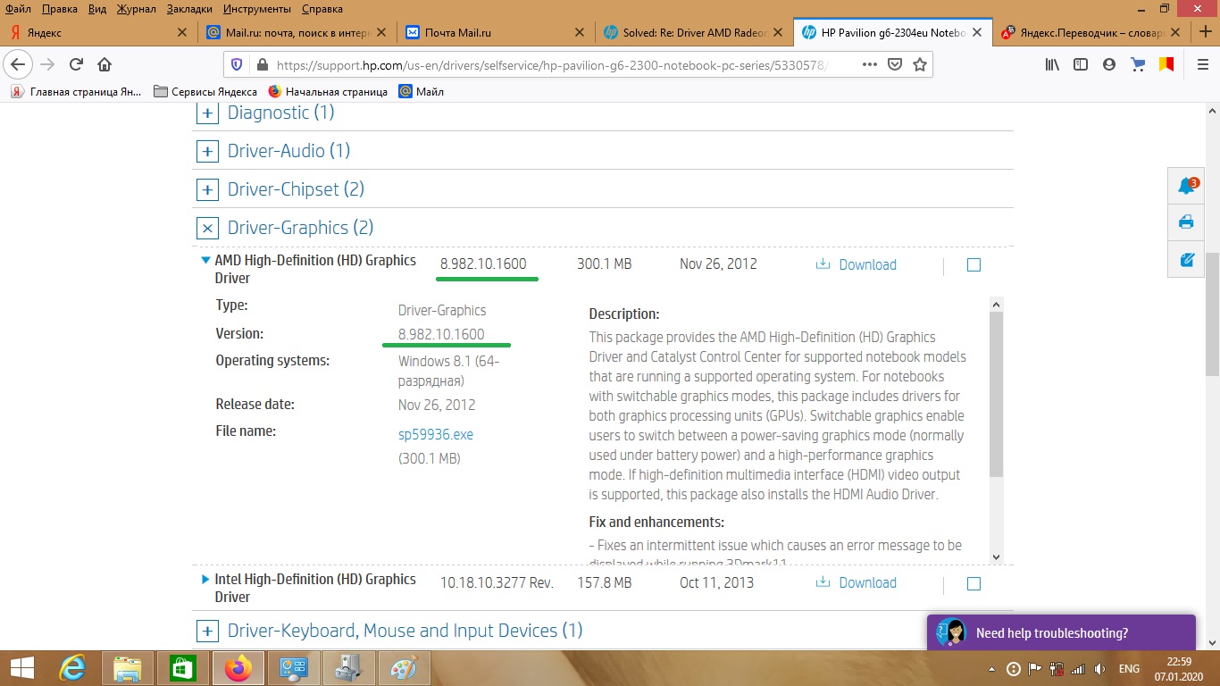Open the Закладки menu

(x=189, y=9)
